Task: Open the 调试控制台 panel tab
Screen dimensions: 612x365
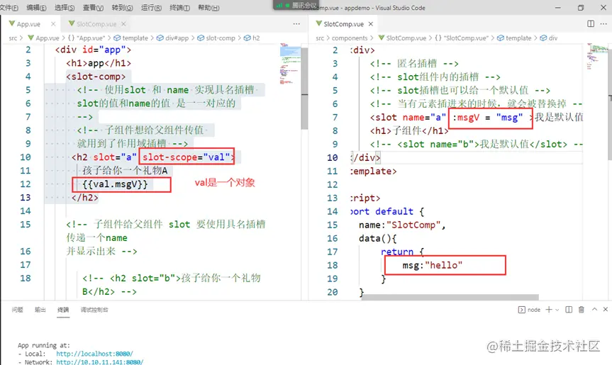Action: coord(94,310)
